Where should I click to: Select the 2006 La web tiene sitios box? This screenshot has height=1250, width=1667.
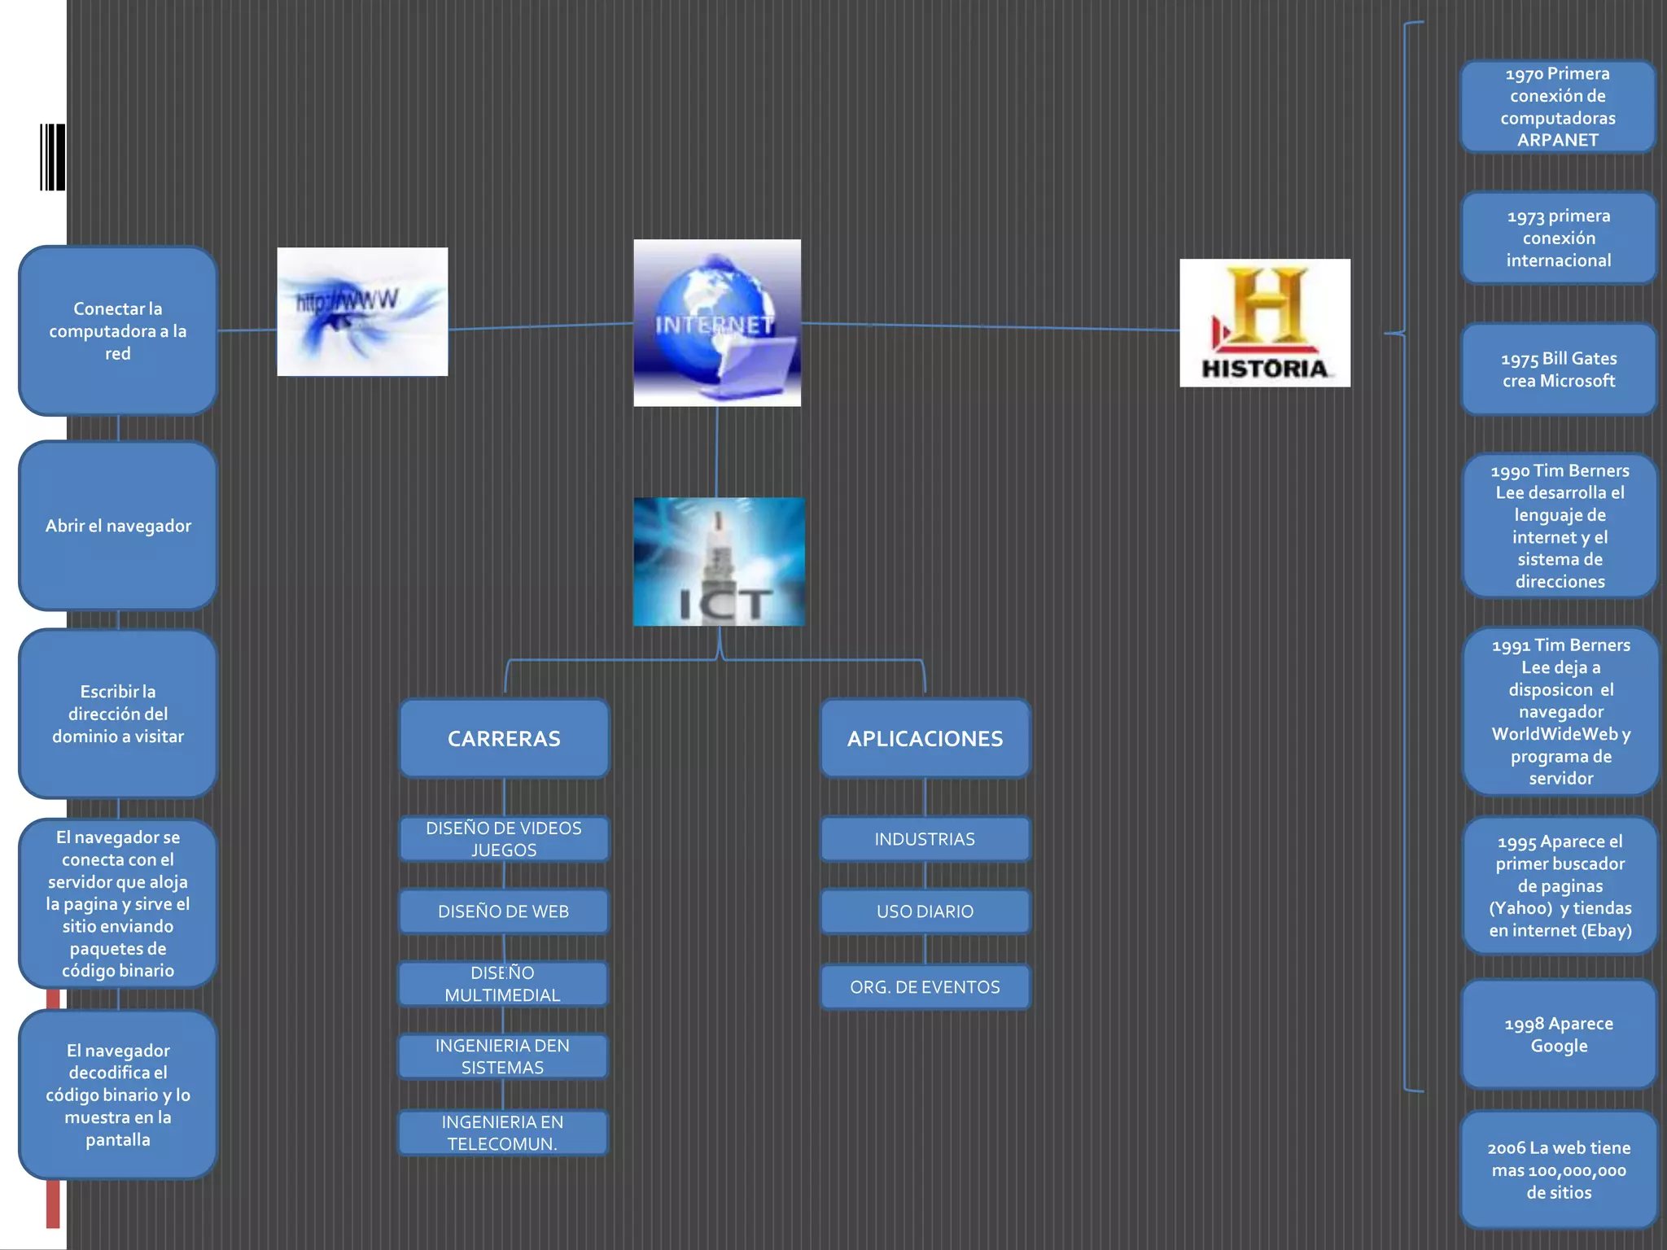[x=1558, y=1169]
